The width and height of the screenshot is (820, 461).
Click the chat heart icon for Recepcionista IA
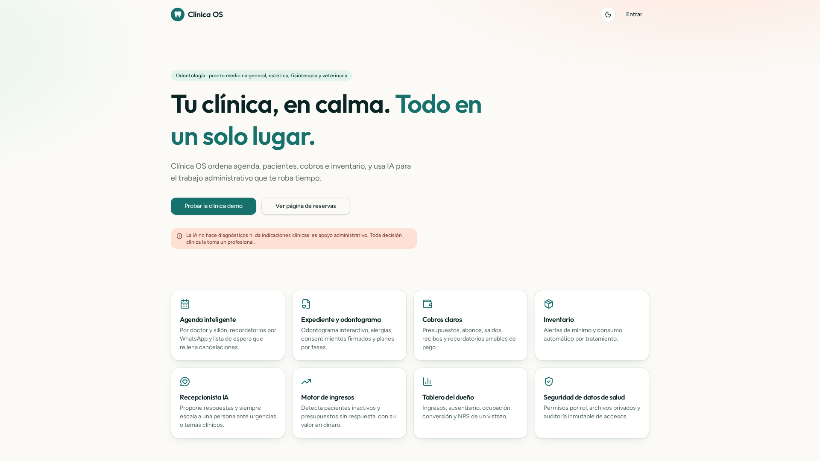(185, 382)
